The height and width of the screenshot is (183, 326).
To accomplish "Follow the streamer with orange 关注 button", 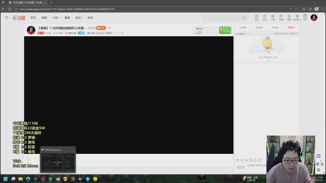I will coord(101,28).
